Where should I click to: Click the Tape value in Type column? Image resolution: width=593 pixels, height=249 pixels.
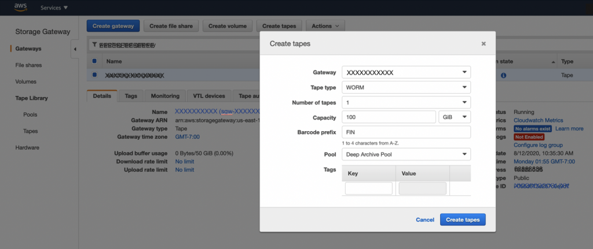567,75
